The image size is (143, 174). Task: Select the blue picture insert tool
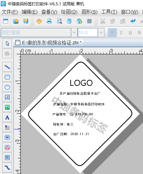[7, 97]
